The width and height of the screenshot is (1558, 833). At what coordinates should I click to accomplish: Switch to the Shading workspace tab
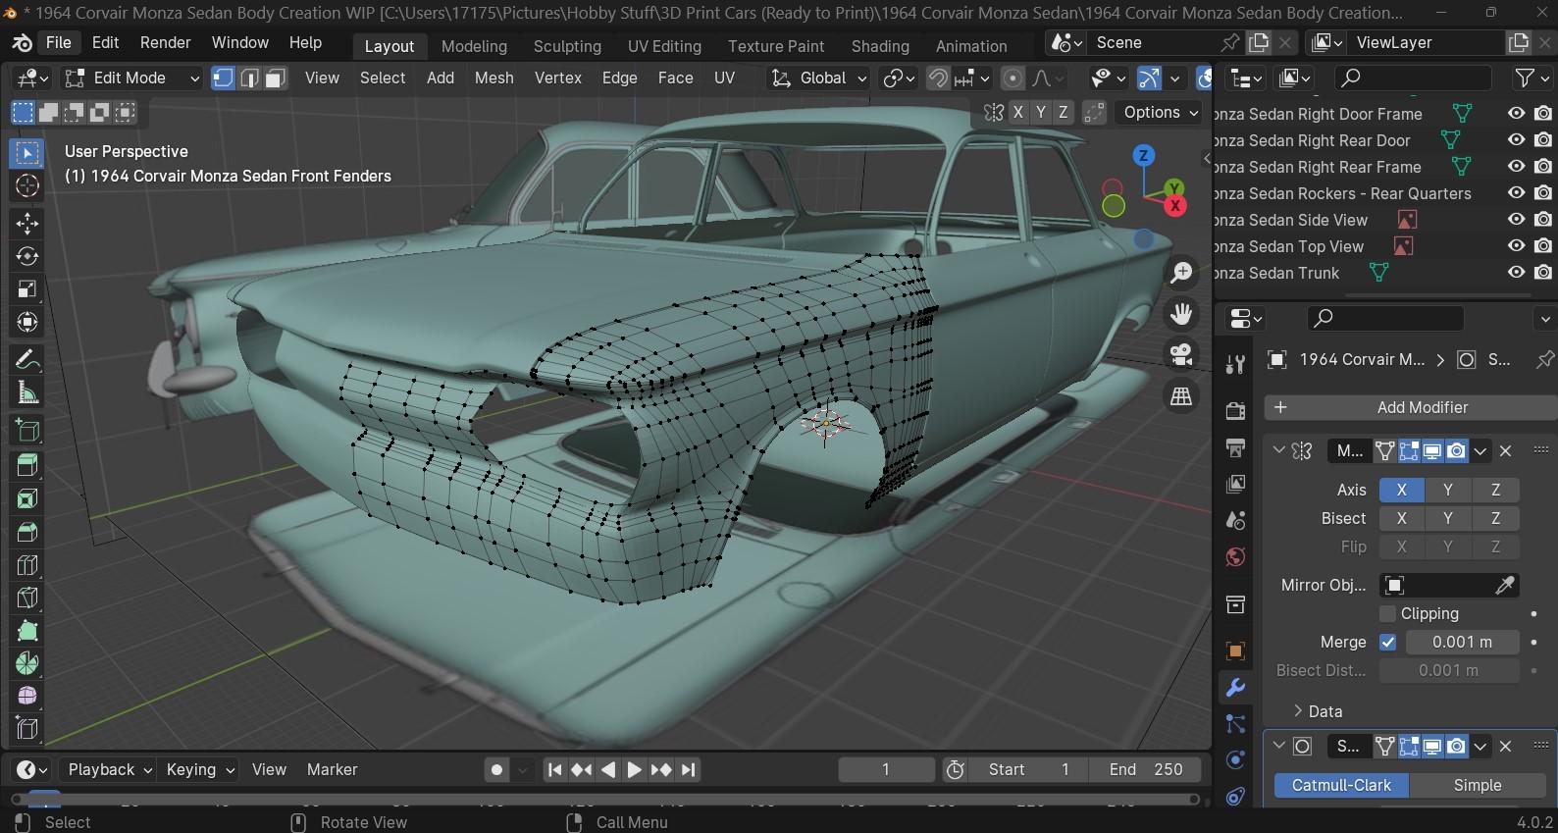pos(880,46)
